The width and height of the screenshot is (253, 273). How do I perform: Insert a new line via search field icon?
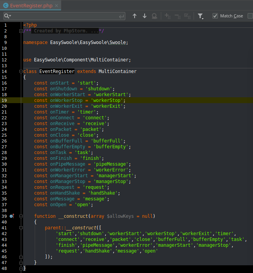coord(122,16)
